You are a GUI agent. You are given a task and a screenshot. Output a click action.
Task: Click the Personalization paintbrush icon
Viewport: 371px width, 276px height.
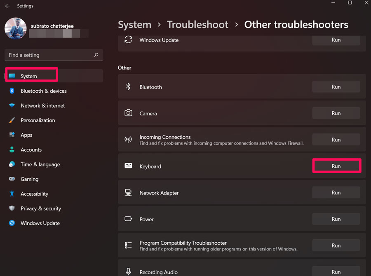click(x=12, y=120)
